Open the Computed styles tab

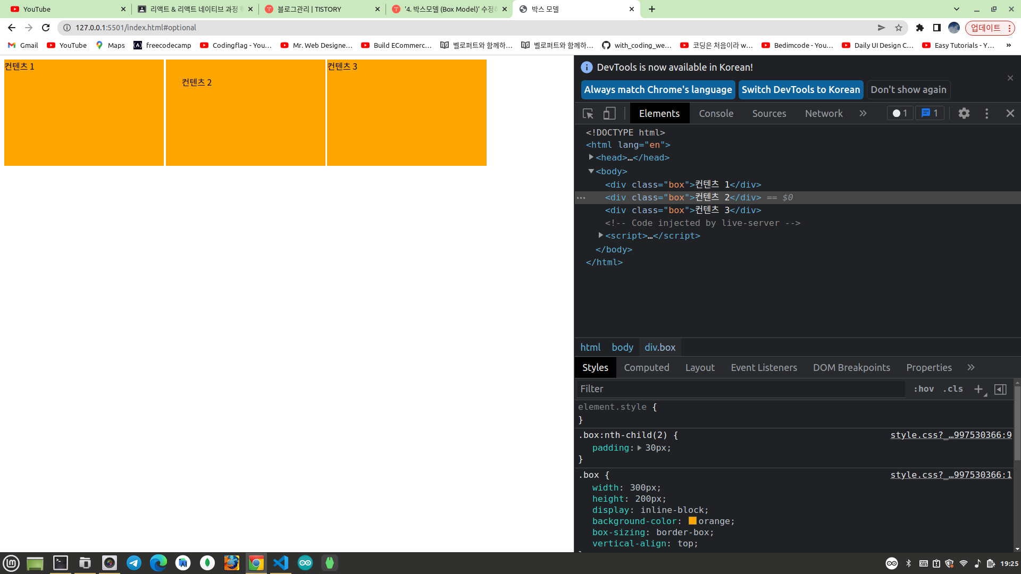646,368
